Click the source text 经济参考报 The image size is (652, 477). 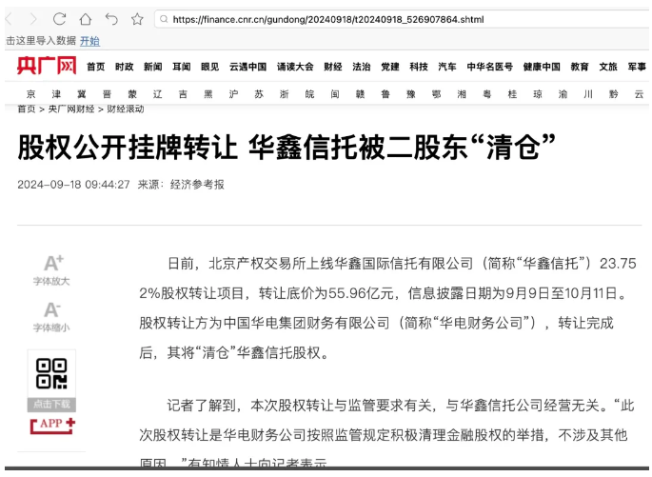[x=197, y=184]
